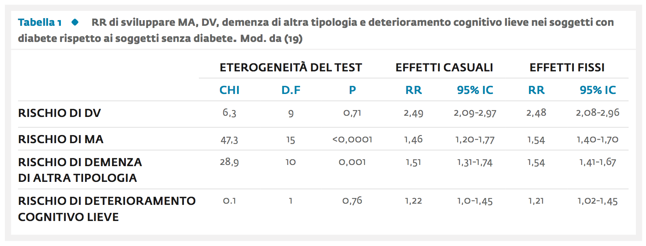Click the D.F column header

coord(291,90)
